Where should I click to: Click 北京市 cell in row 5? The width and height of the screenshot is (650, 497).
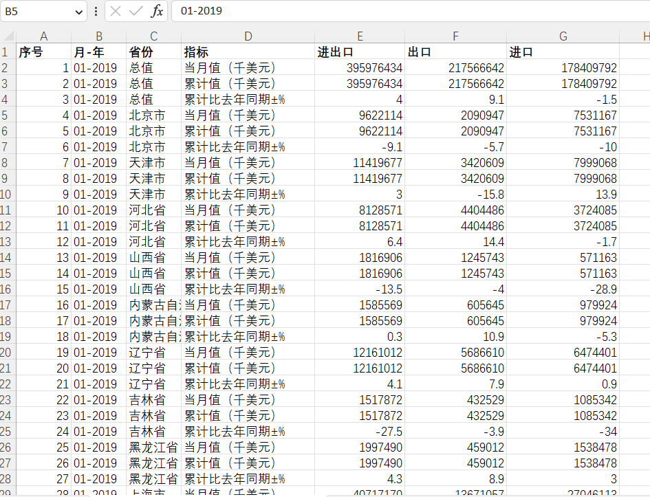154,115
